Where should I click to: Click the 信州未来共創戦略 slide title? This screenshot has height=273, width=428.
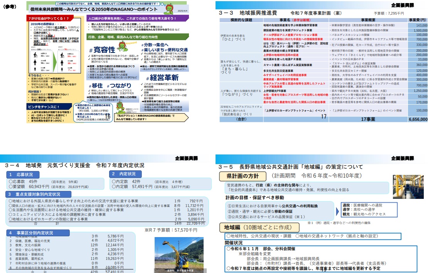(x=94, y=9)
